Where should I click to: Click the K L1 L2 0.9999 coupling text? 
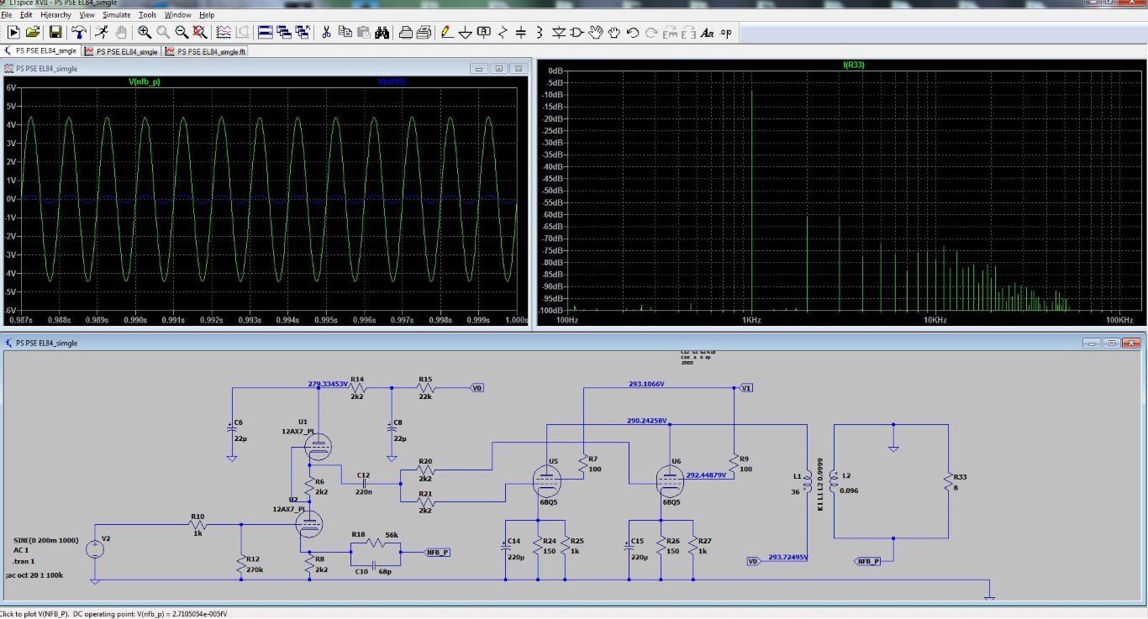coord(821,485)
